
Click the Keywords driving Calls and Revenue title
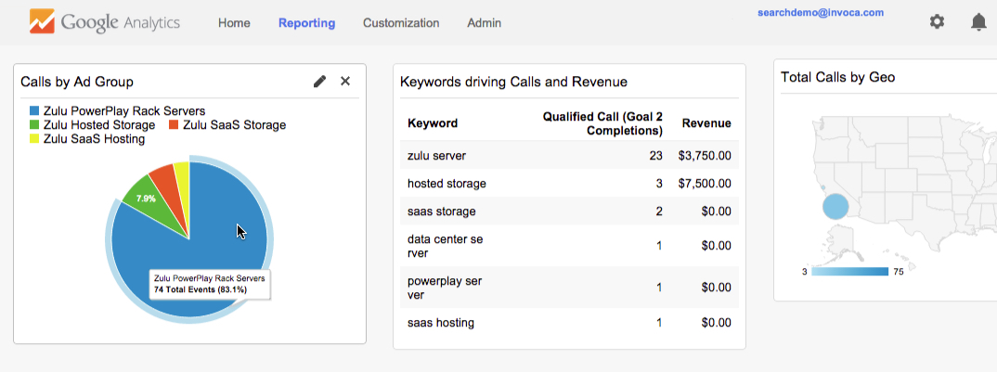click(x=513, y=82)
